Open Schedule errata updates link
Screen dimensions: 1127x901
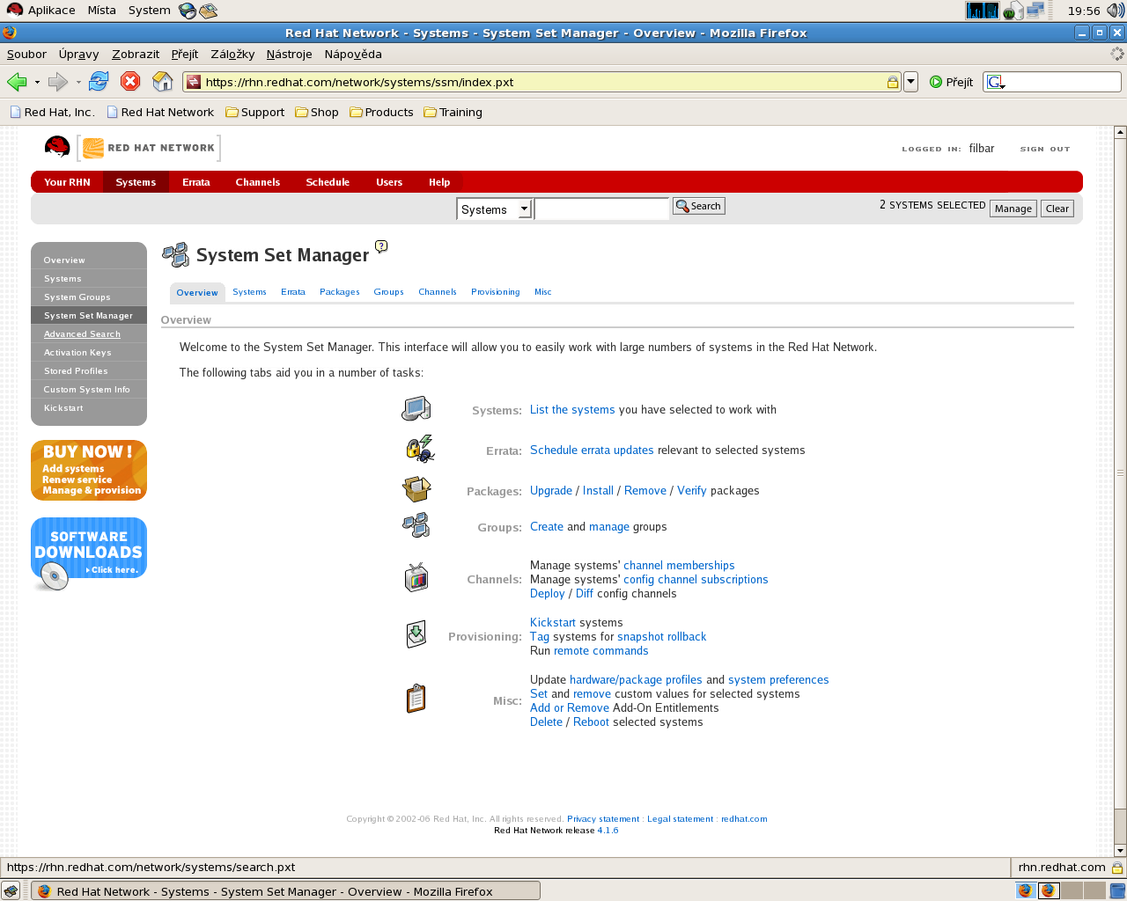tap(592, 450)
